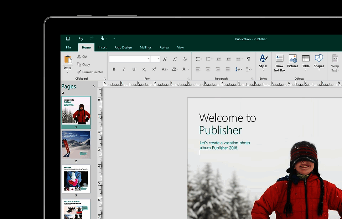Image resolution: width=342 pixels, height=219 pixels.
Task: Collapse the Pages panel chevron
Action: [x=94, y=86]
